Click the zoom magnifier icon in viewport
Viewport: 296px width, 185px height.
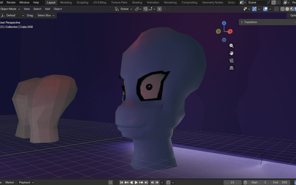pos(231,46)
